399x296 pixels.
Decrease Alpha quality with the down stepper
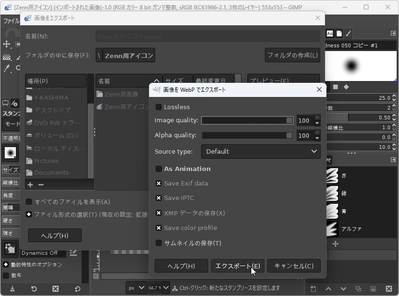click(x=317, y=138)
